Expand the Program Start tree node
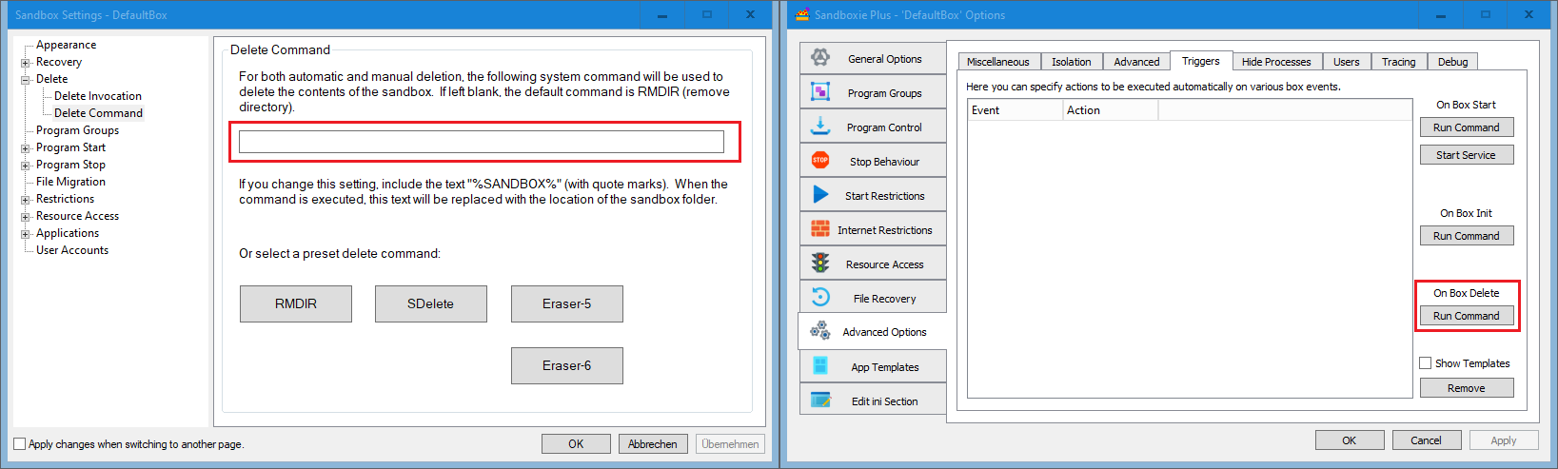Image resolution: width=1558 pixels, height=469 pixels. pyautogui.click(x=26, y=148)
